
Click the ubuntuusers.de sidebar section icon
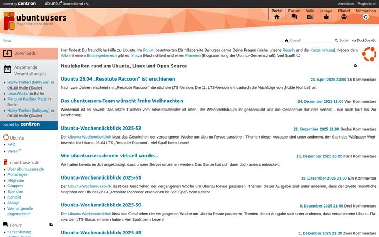pos(6,162)
